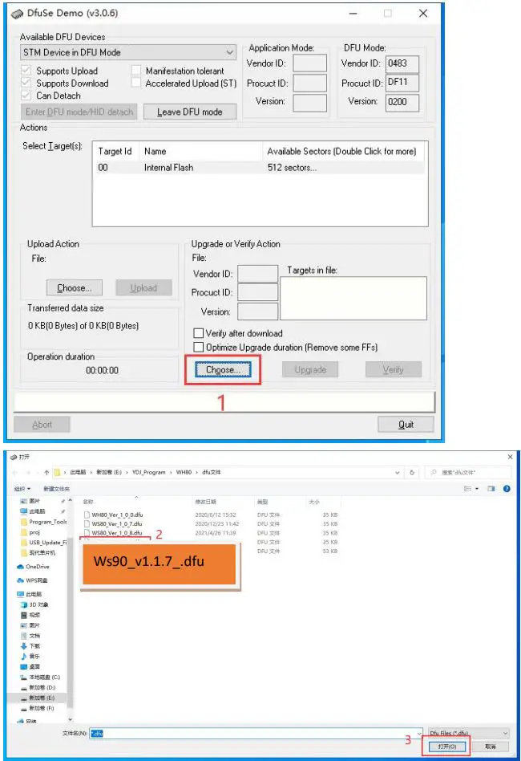
Task: Expand the Available DFU Devices dropdown
Action: point(229,53)
